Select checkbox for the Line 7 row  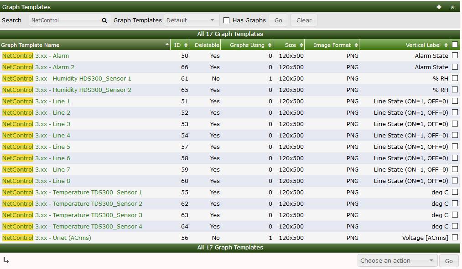coord(455,169)
